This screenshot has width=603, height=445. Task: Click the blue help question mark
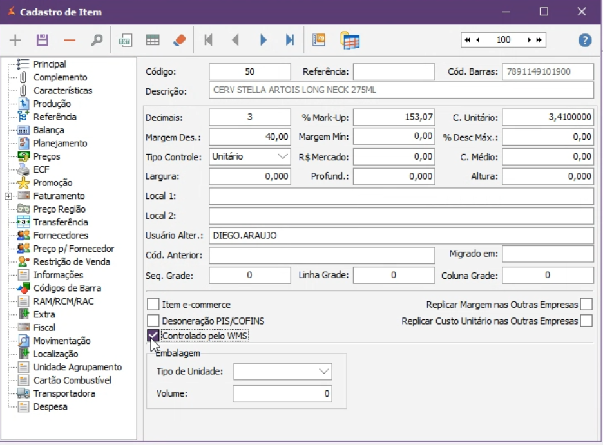tap(585, 41)
